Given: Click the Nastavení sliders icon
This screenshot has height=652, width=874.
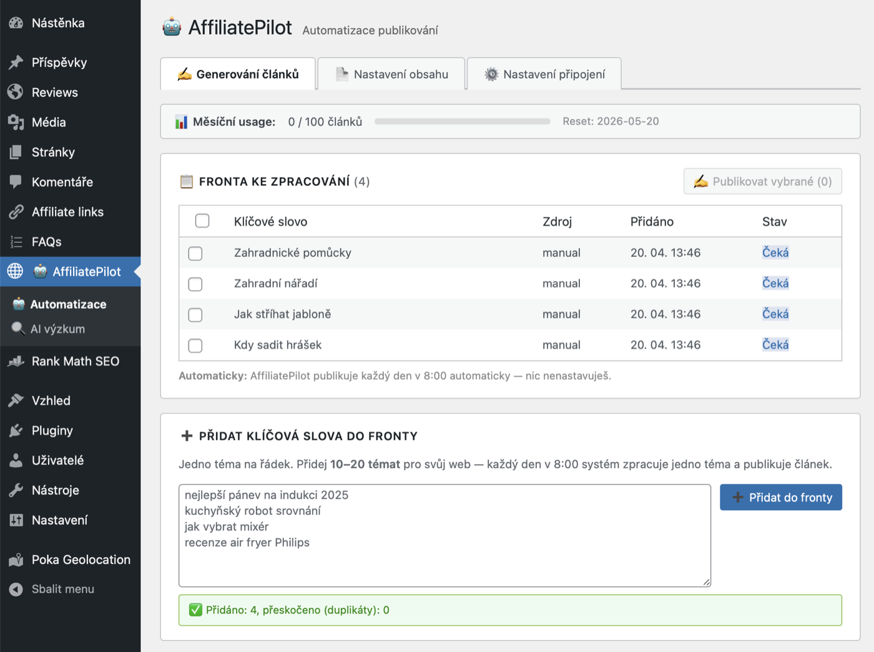Looking at the screenshot, I should click(x=16, y=520).
